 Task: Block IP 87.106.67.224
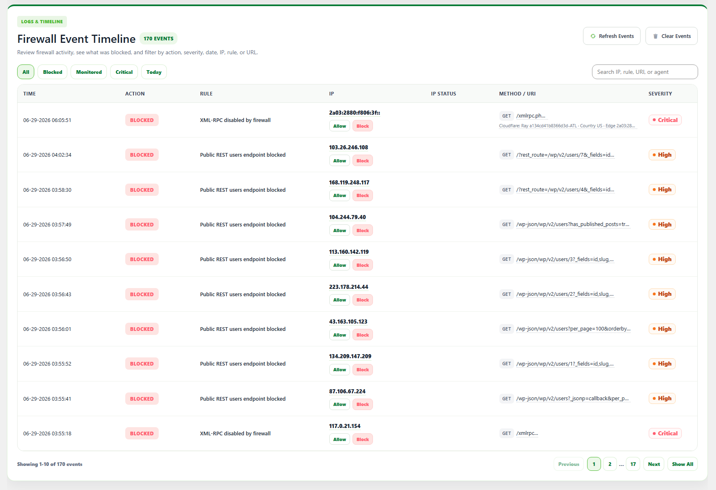click(363, 404)
